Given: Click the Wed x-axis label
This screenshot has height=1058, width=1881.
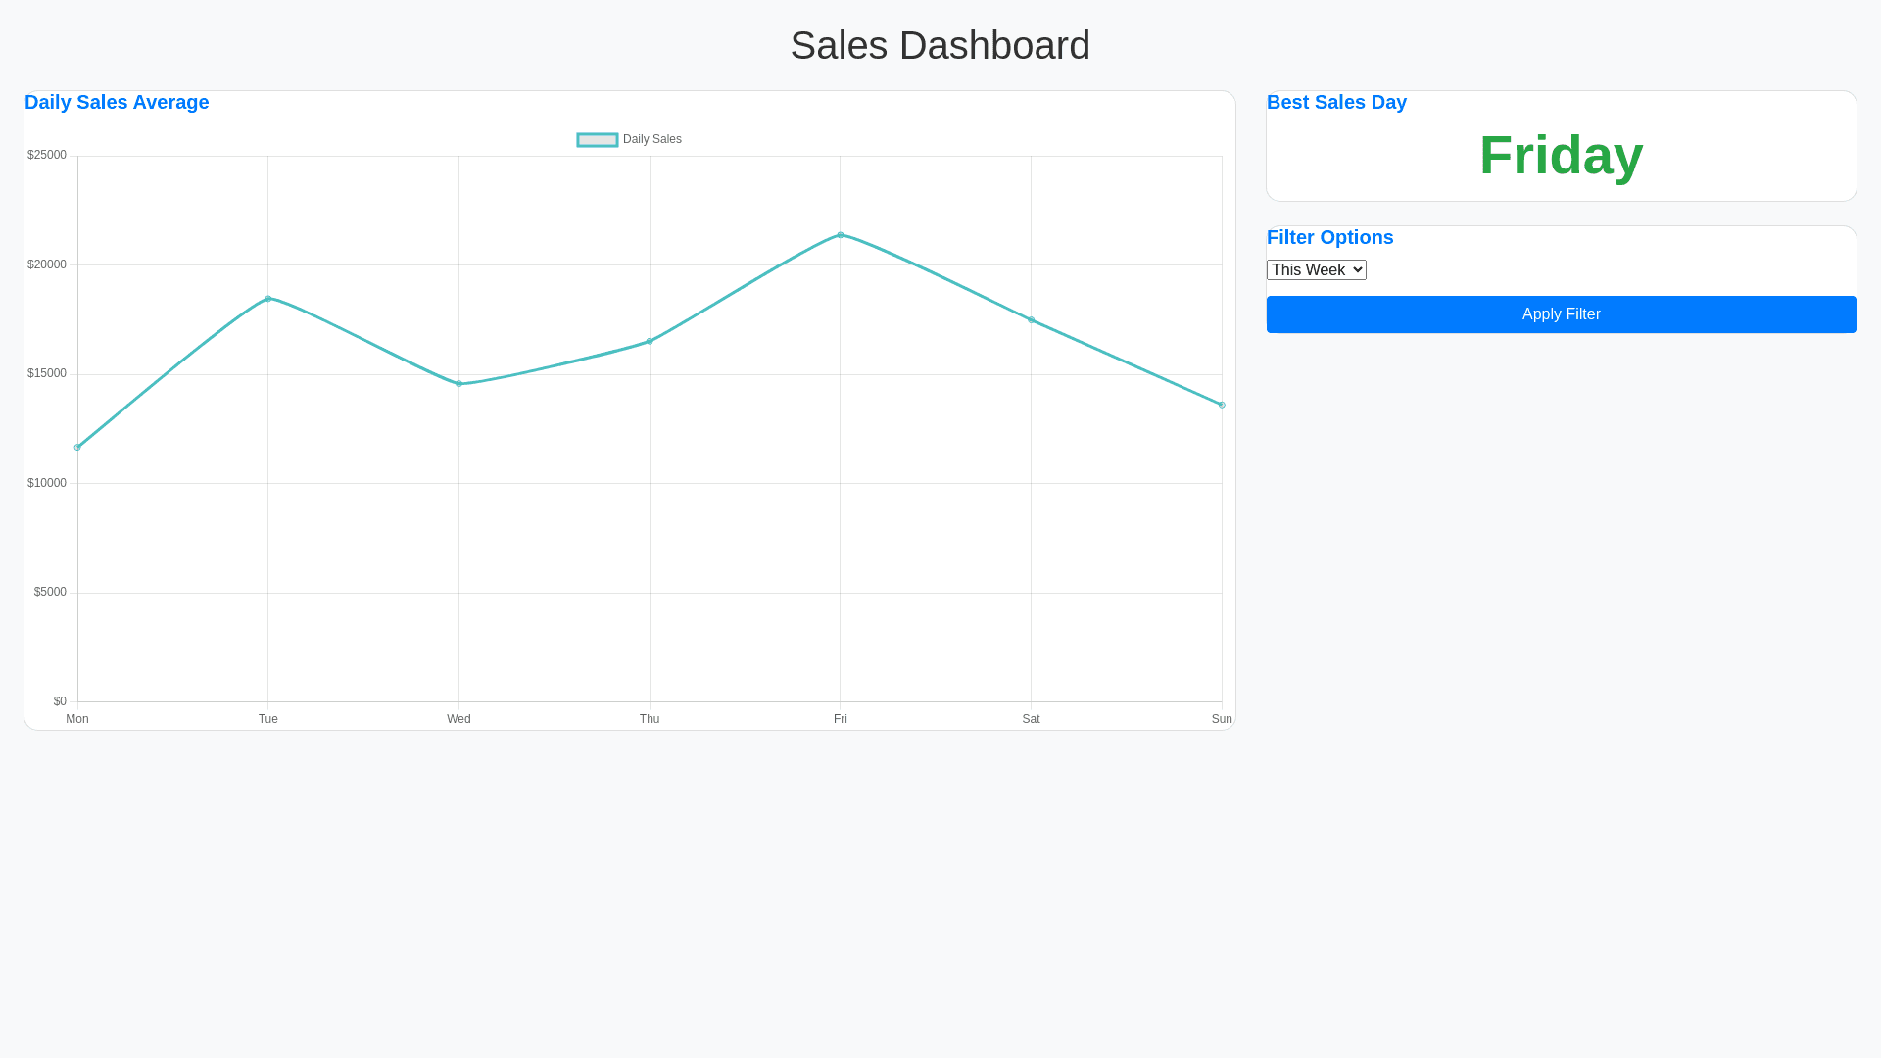Looking at the screenshot, I should click(x=458, y=719).
